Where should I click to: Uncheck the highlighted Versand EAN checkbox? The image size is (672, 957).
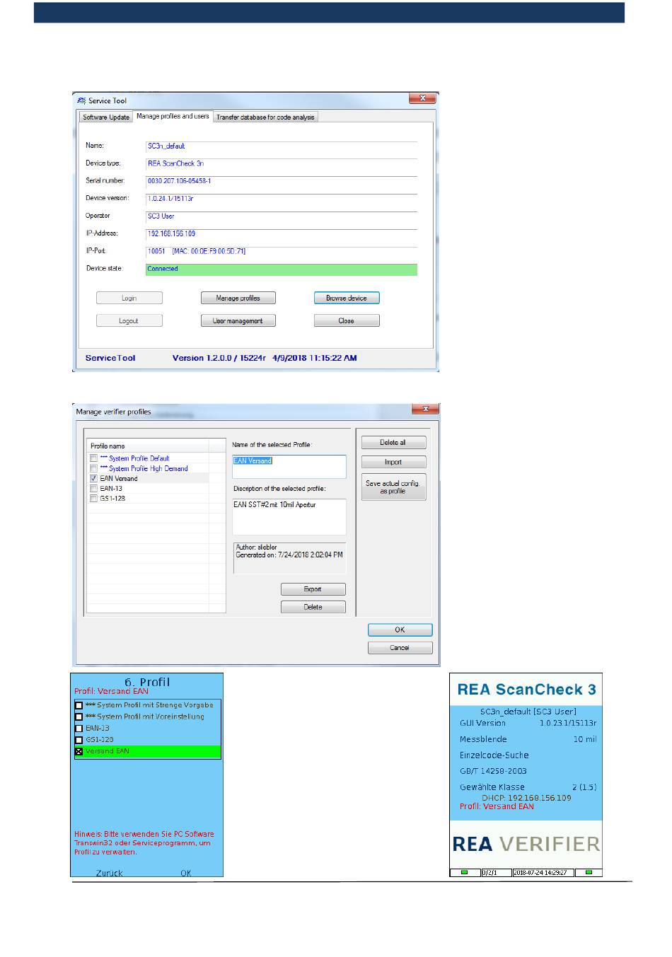(x=79, y=751)
